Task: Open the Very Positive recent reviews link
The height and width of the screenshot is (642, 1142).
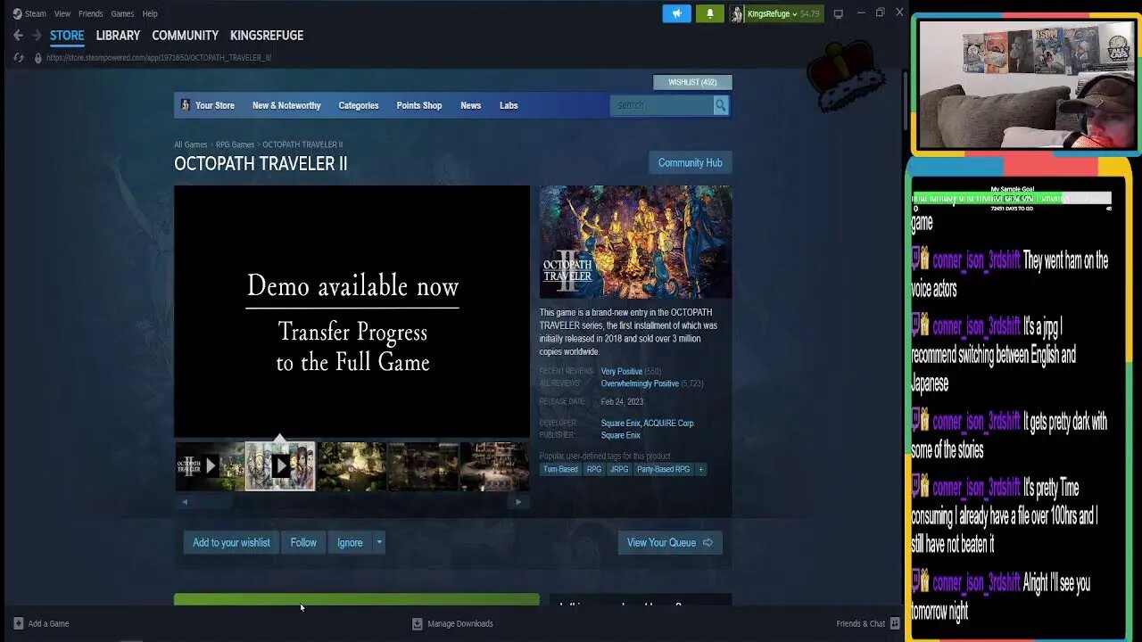Action: tap(621, 371)
